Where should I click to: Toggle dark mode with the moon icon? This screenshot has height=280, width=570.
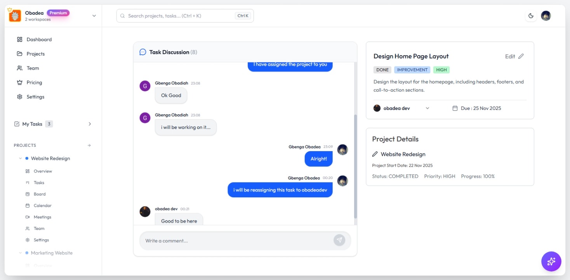[x=531, y=16]
